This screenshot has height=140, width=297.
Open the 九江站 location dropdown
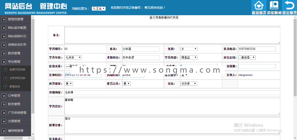98,9
